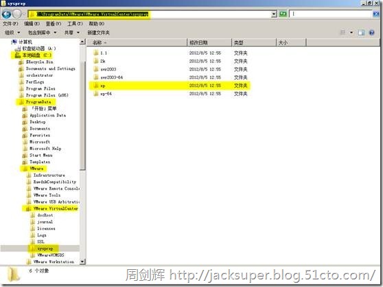Screen dimensions: 383x287
Task: Open the address bar history dropdown
Action: point(274,14)
